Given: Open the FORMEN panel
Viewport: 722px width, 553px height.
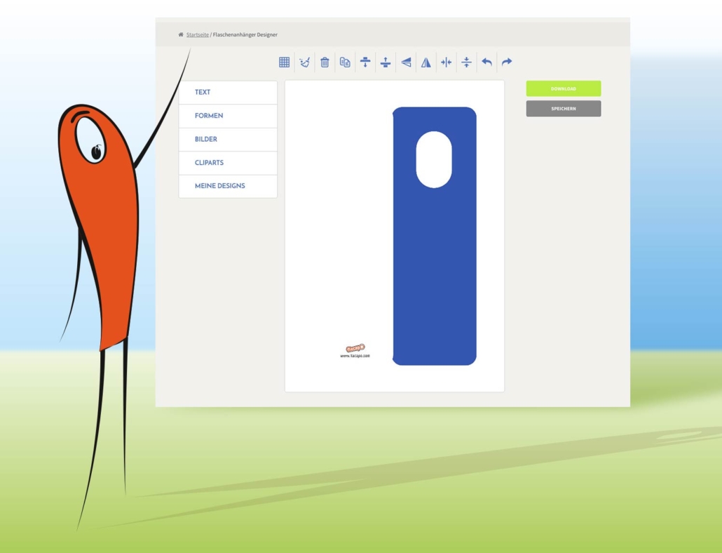Looking at the screenshot, I should coord(228,116).
